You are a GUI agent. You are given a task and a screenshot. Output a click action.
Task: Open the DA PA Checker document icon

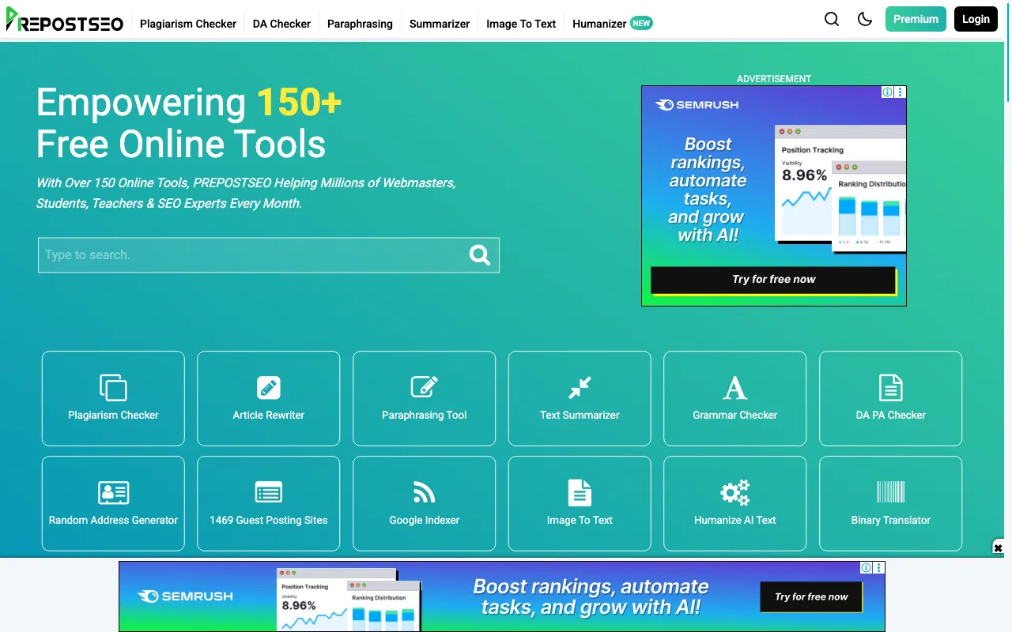[x=891, y=388]
